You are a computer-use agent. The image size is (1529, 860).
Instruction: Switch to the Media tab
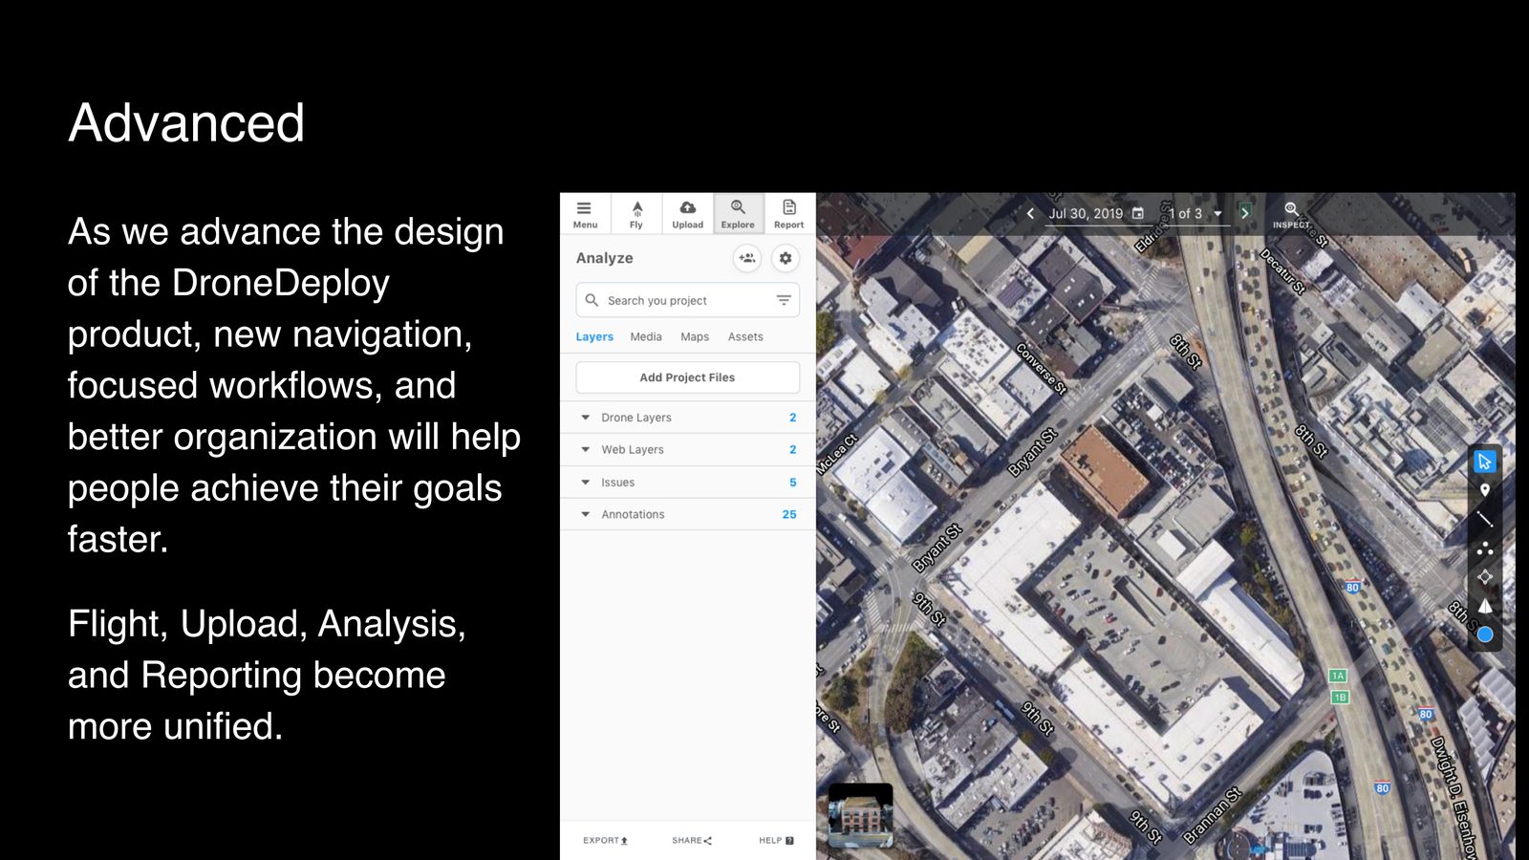click(x=646, y=337)
